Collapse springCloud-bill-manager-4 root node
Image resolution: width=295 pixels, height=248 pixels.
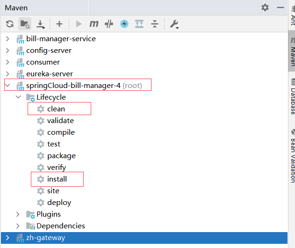tap(7, 85)
